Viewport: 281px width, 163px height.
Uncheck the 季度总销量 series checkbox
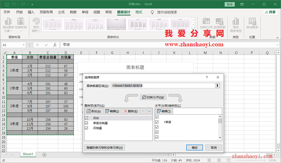click(x=86, y=123)
